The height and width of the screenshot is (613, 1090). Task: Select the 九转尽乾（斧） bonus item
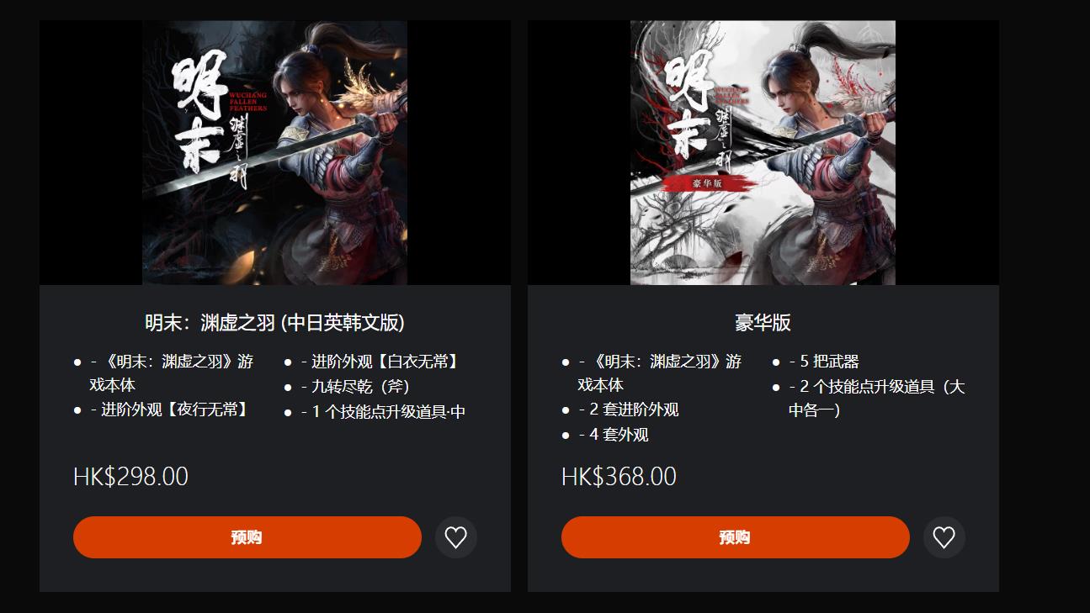pyautogui.click(x=355, y=387)
